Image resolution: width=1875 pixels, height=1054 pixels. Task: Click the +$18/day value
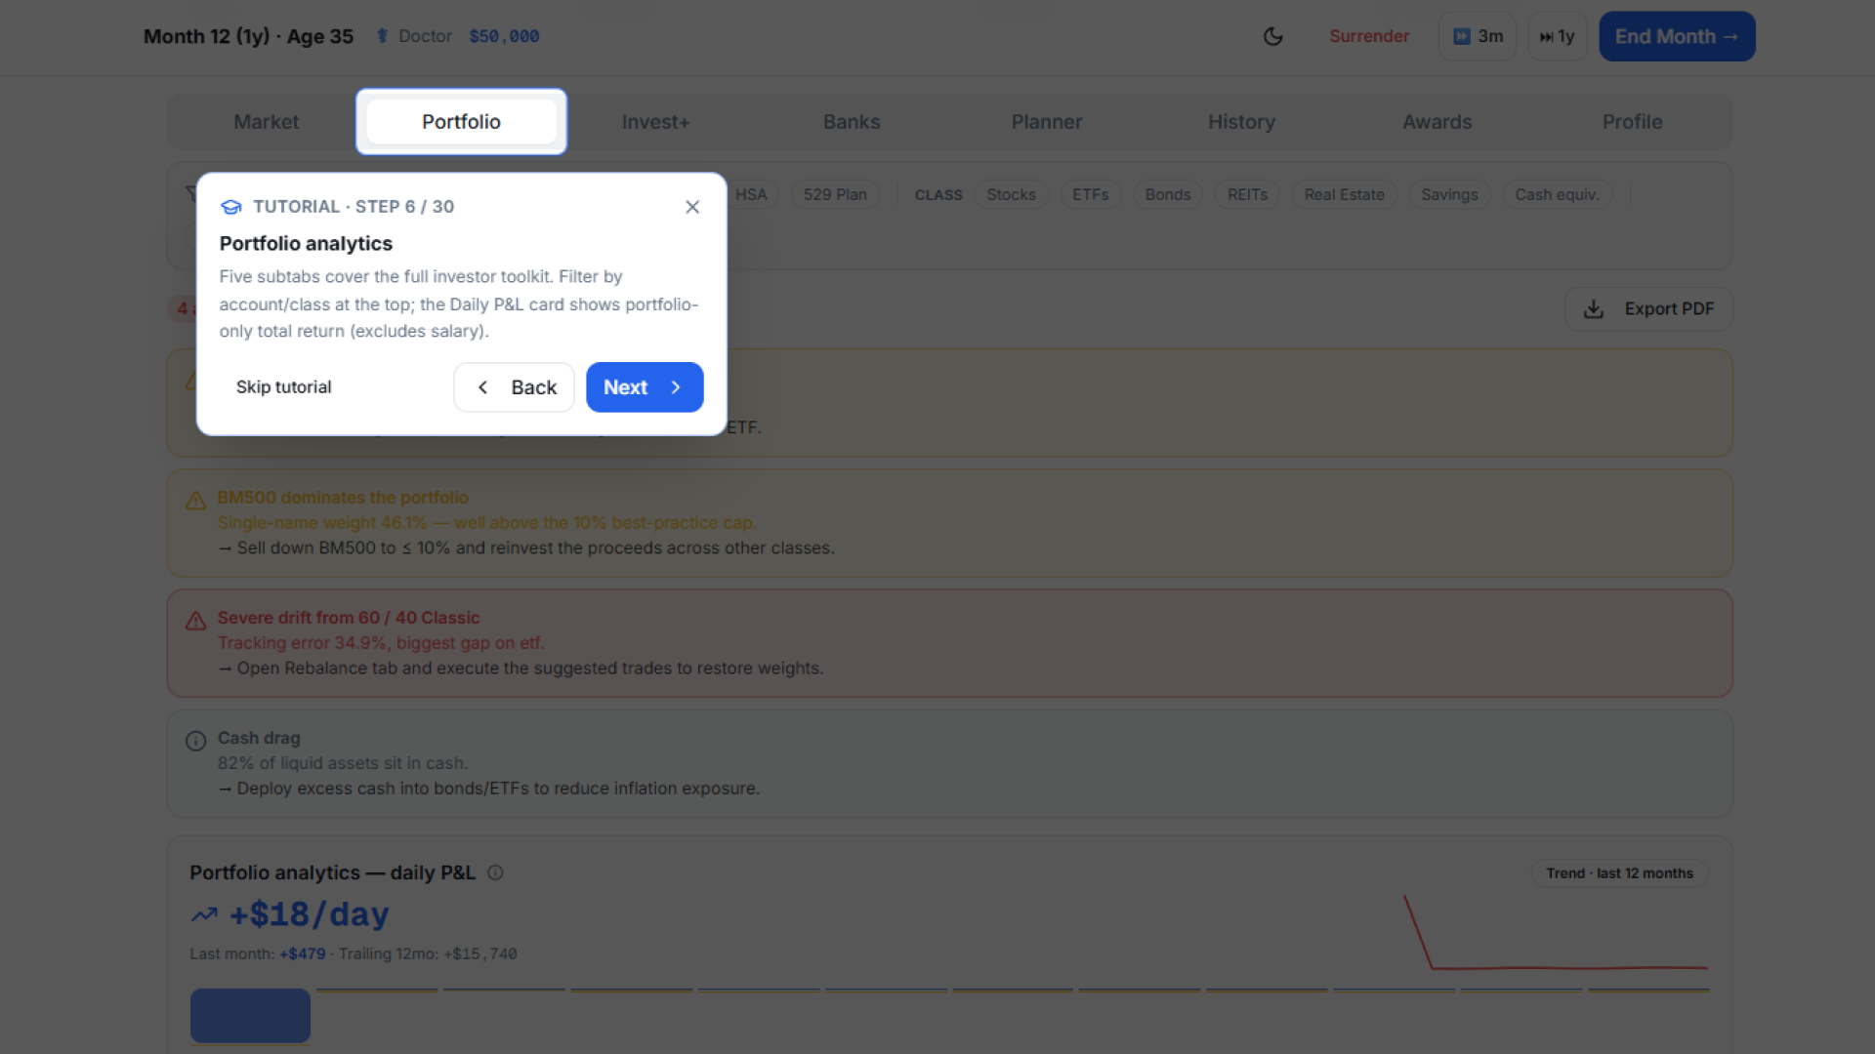tap(309, 914)
